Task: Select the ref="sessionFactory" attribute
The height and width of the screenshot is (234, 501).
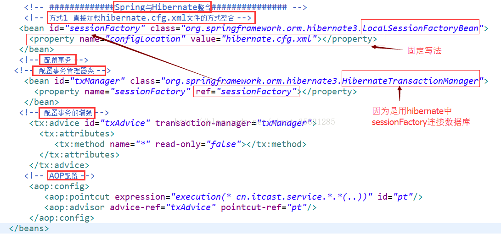Action: pos(246,92)
